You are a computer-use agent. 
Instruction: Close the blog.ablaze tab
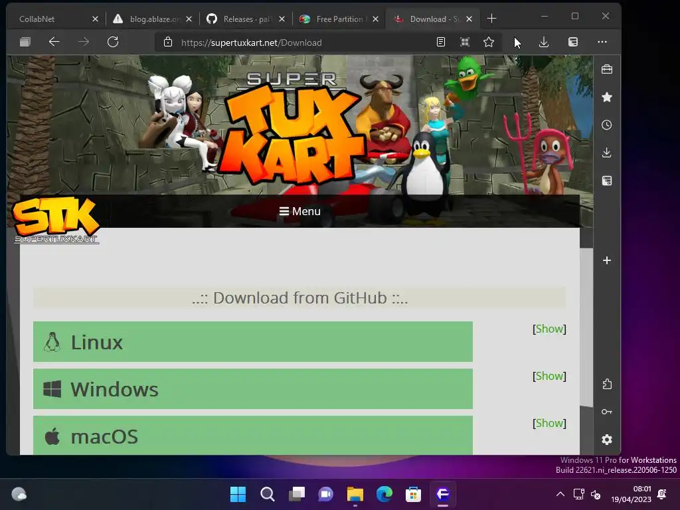tap(189, 19)
